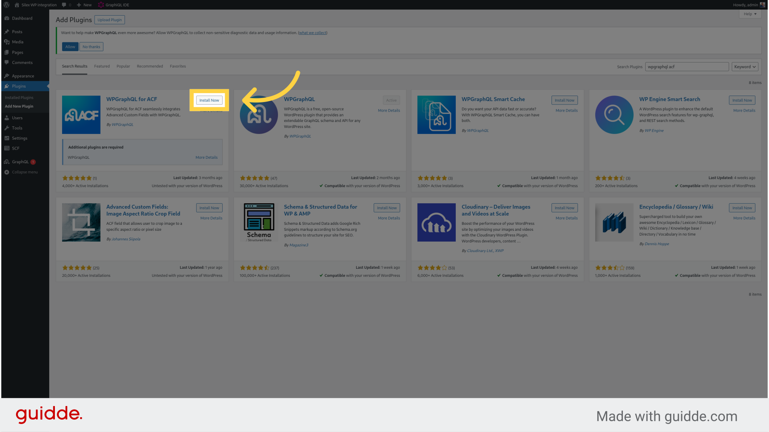Click the Cloudinary plugin icon
The height and width of the screenshot is (432, 769).
437,222
